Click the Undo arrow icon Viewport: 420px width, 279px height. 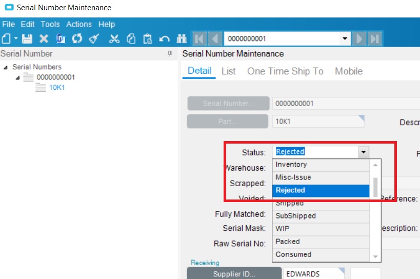point(164,39)
